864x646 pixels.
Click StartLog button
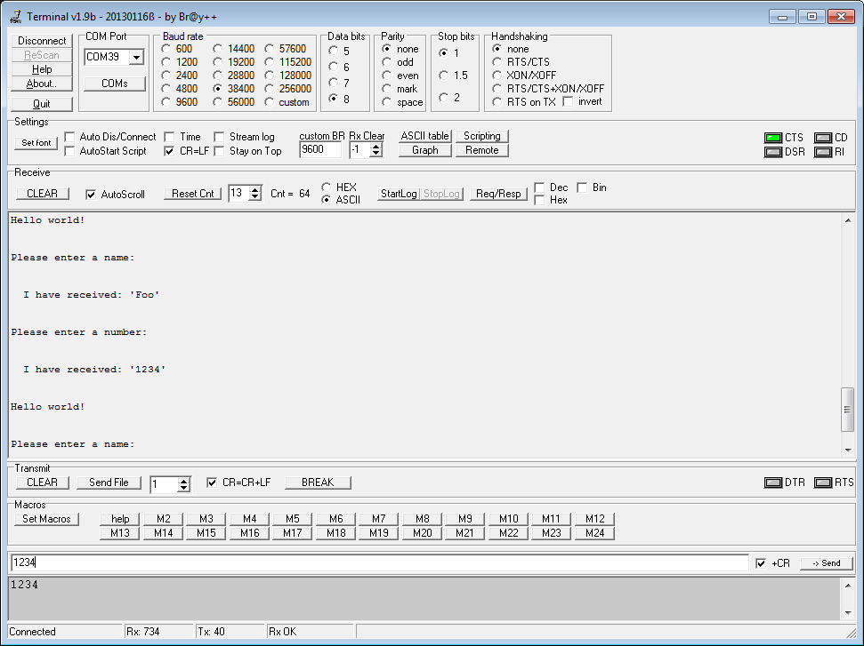click(x=399, y=194)
